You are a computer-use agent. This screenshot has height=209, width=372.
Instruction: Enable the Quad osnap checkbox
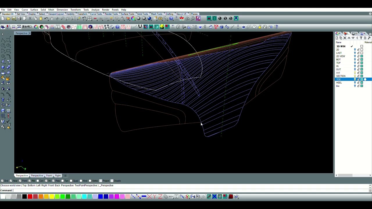coord(71,181)
